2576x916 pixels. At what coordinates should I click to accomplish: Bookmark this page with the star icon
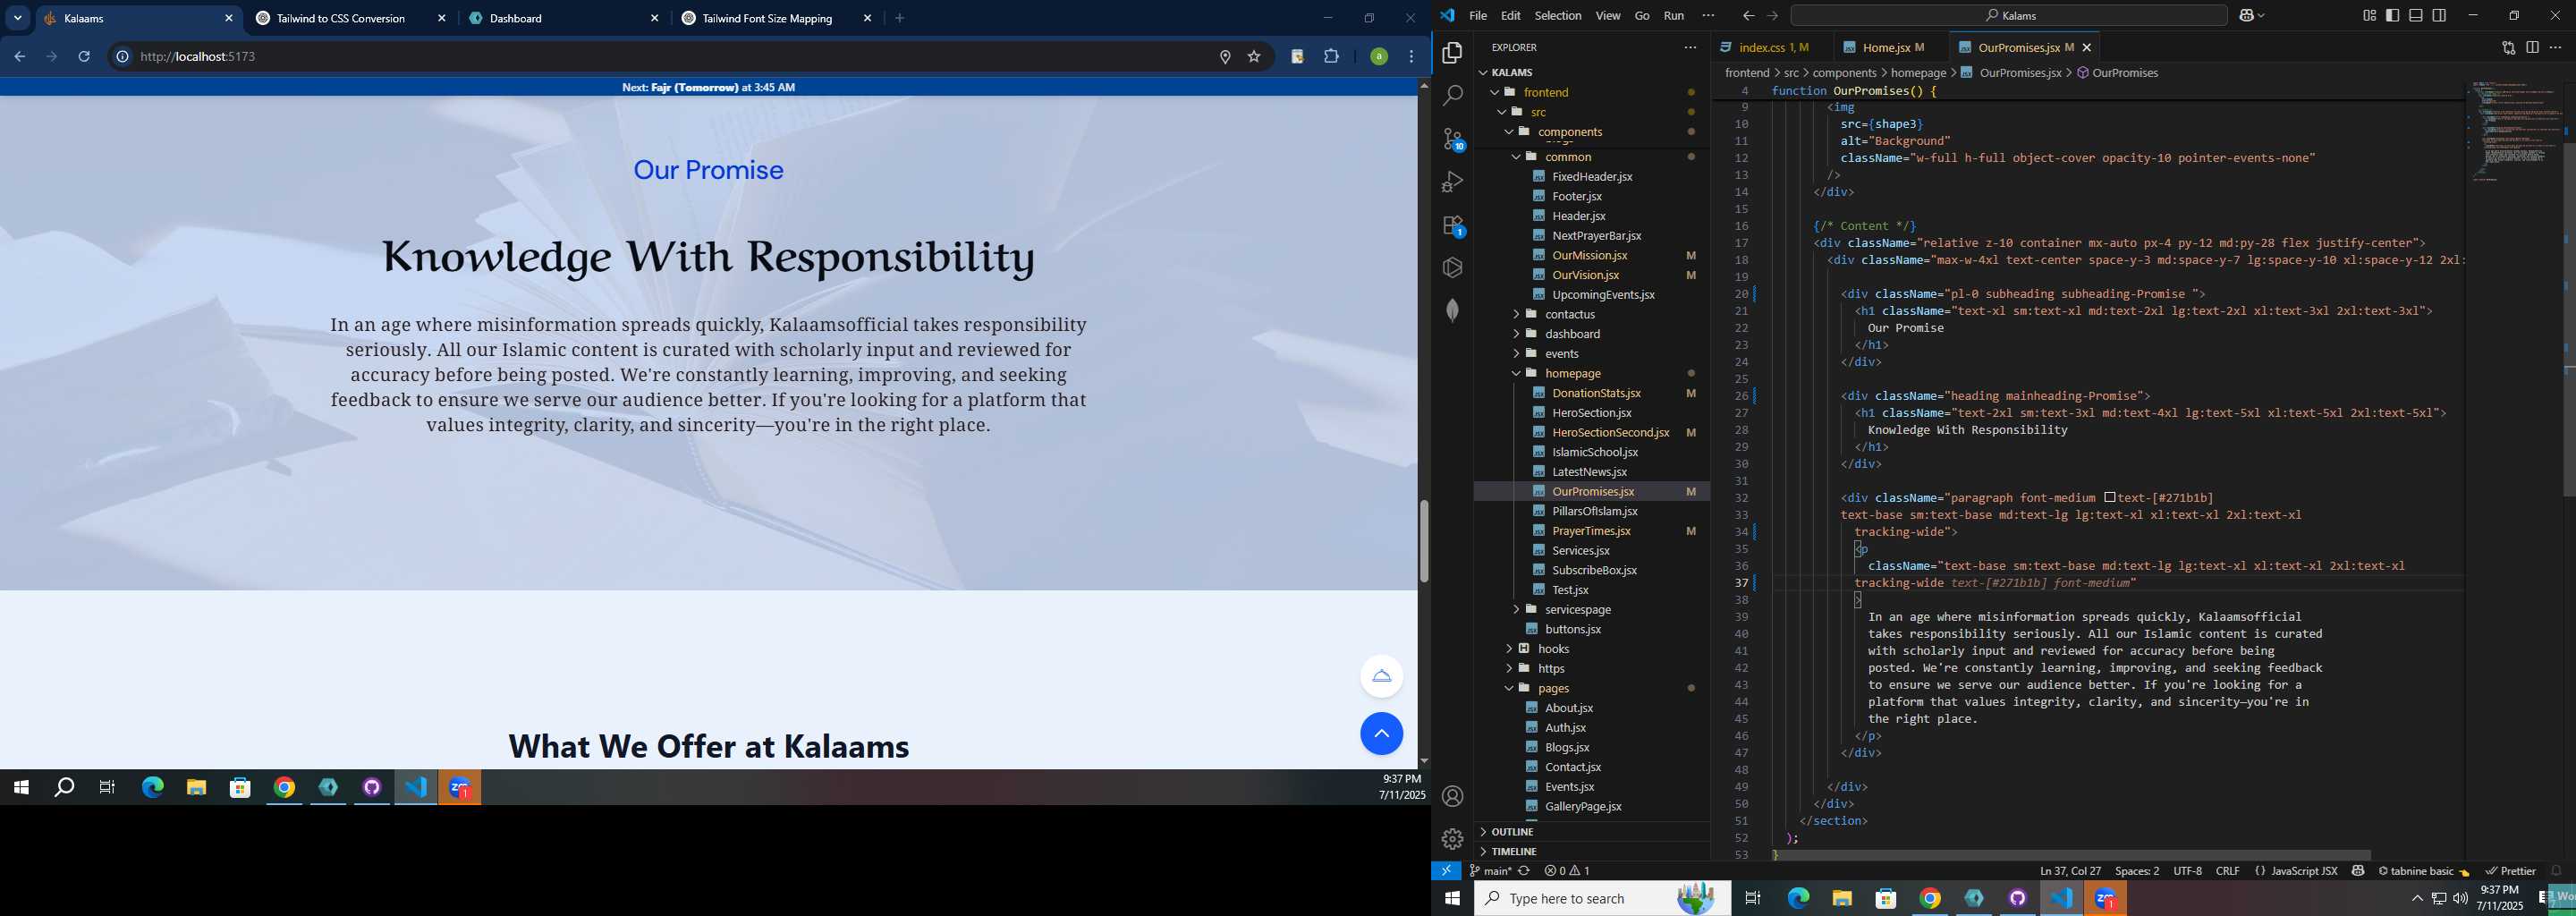1254,57
